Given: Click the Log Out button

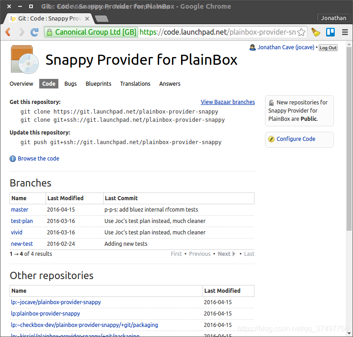Looking at the screenshot, I should pos(328,48).
